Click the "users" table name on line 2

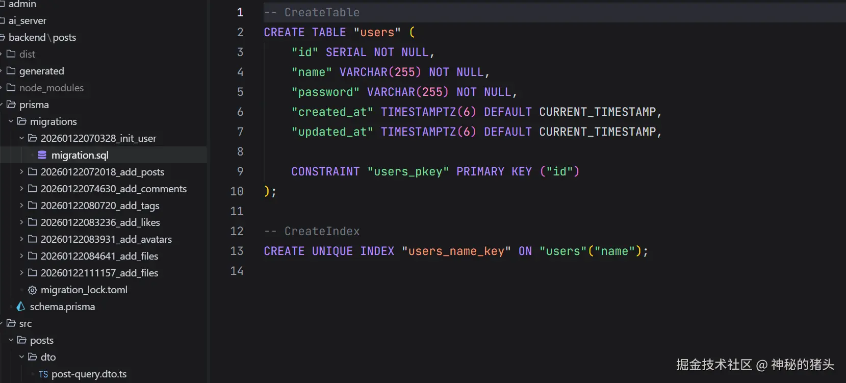point(377,32)
